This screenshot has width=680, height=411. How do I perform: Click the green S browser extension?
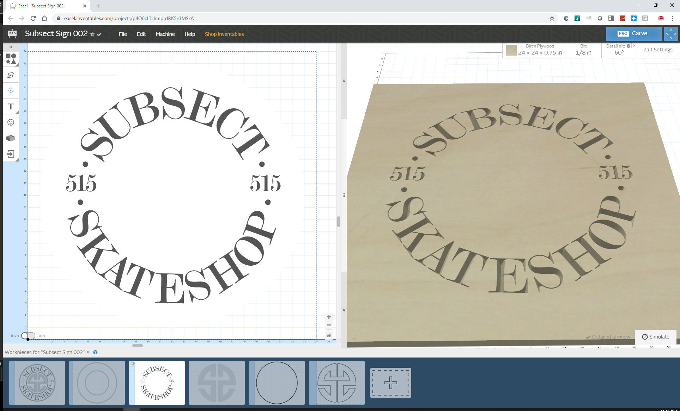[x=577, y=18]
